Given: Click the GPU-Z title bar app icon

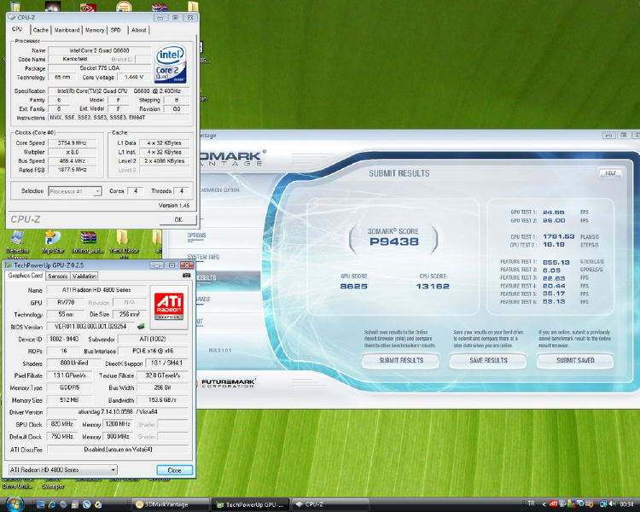Looking at the screenshot, I should click(x=9, y=265).
